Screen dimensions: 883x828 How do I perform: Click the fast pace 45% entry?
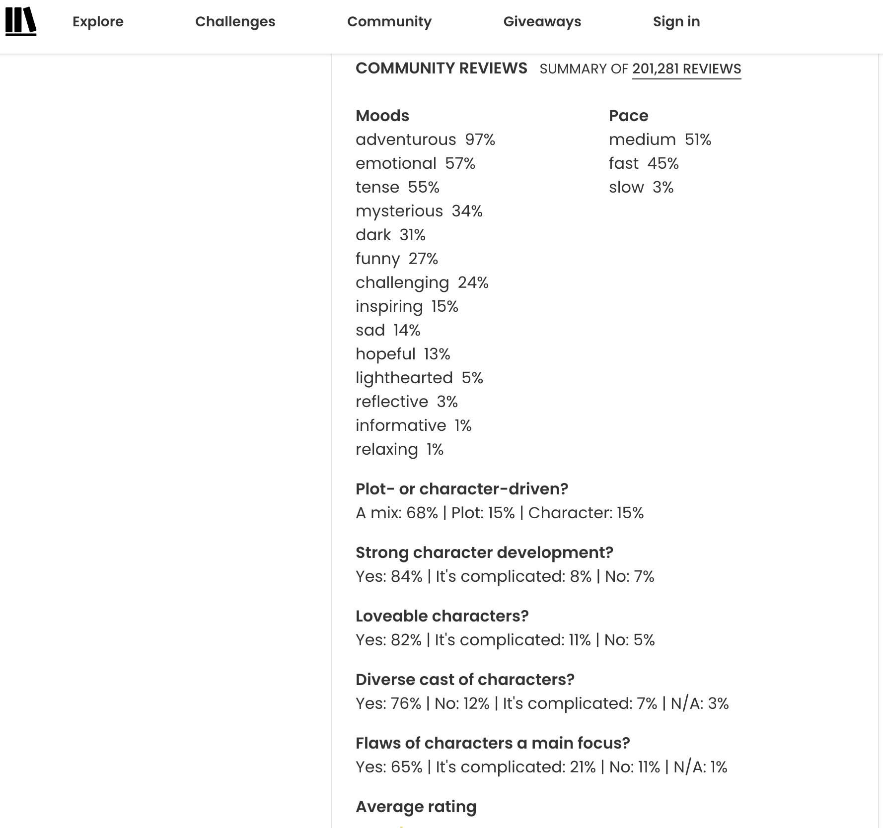pyautogui.click(x=644, y=163)
